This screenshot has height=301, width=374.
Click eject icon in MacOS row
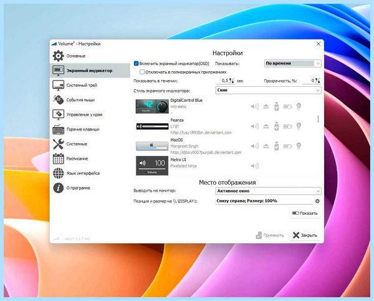(x=266, y=146)
